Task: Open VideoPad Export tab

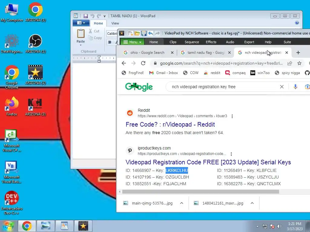Action: click(x=249, y=42)
